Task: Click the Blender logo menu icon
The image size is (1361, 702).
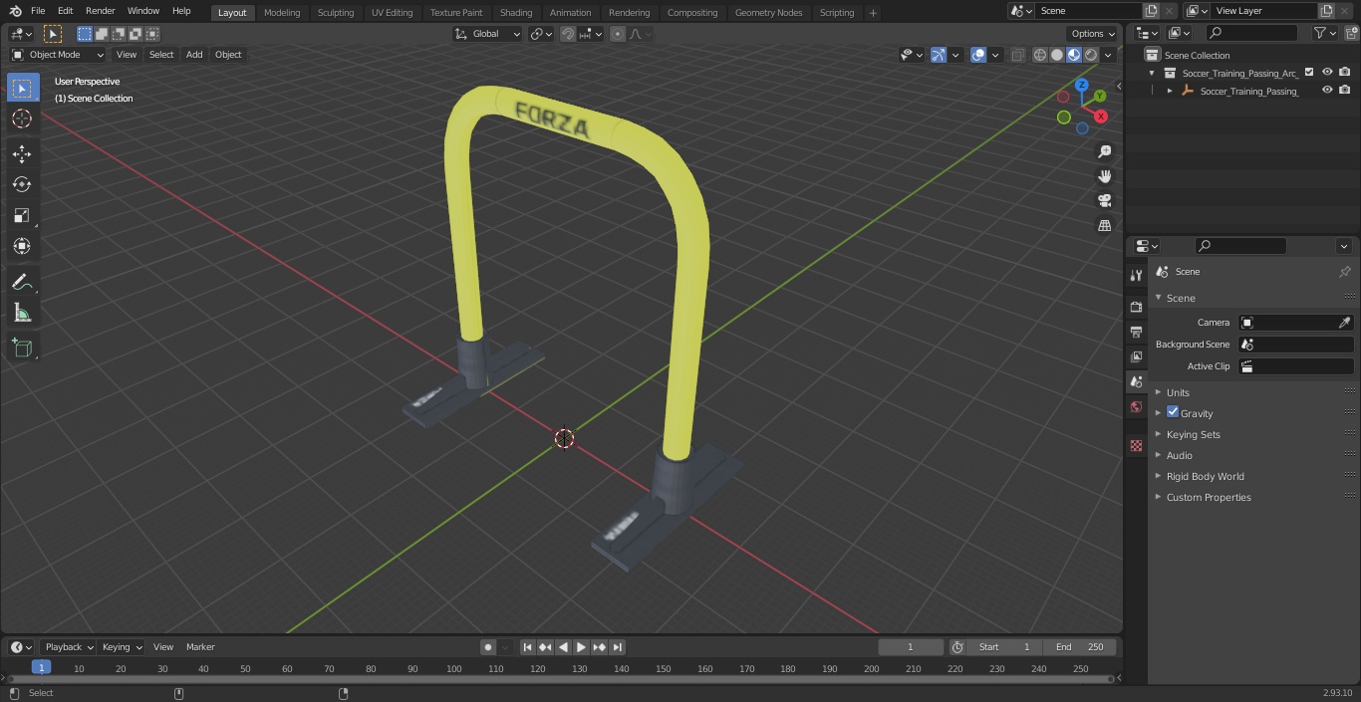Action: (15, 11)
